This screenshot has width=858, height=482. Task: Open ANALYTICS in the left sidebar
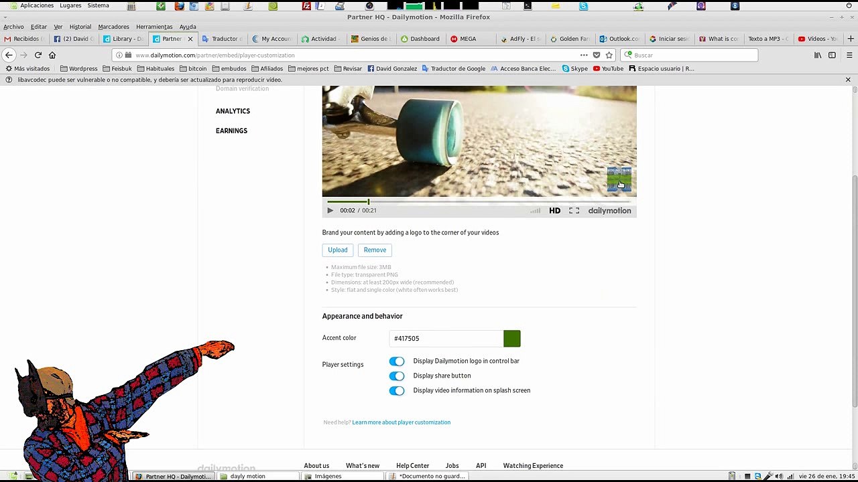pyautogui.click(x=233, y=111)
